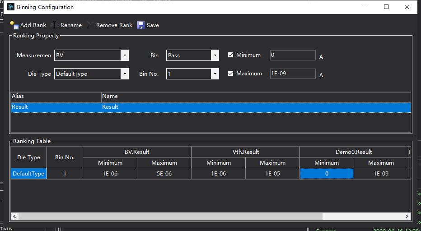Viewport: 421px width, 231px height.
Task: Click the Remove Rank toolbar icon
Action: (90, 25)
